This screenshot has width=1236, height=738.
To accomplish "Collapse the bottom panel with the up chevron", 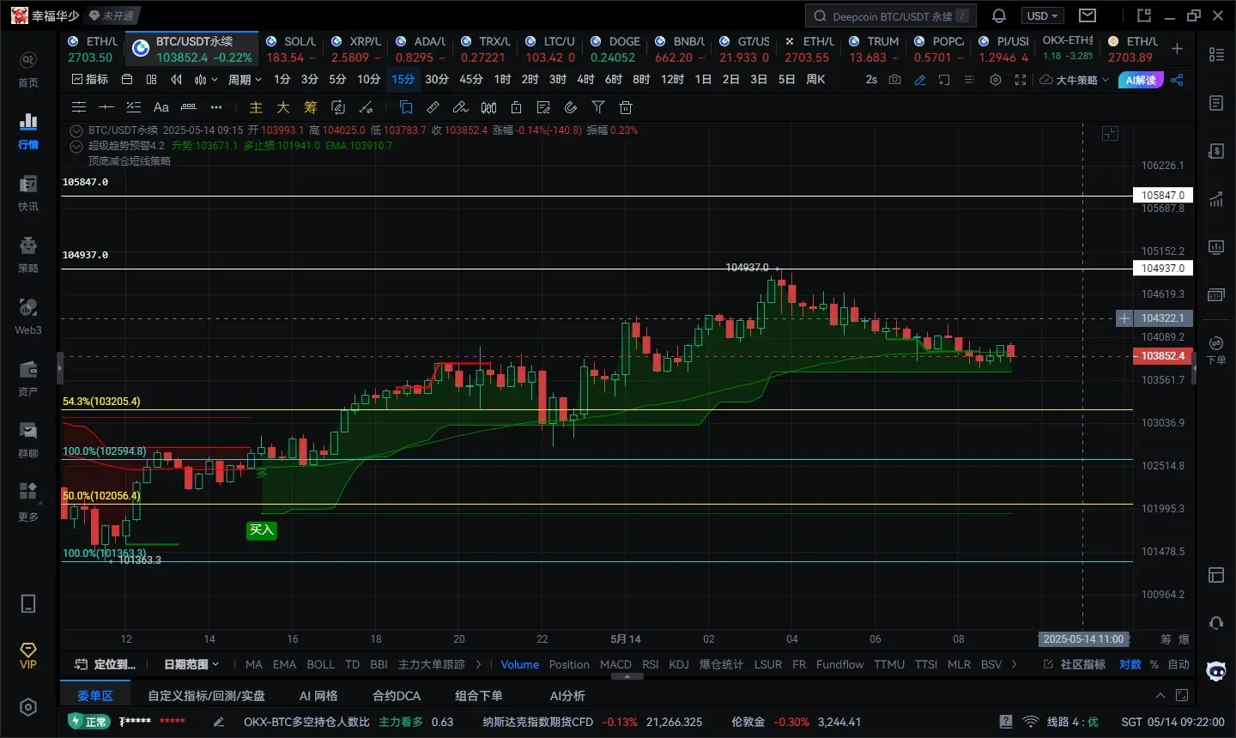I will 1160,695.
